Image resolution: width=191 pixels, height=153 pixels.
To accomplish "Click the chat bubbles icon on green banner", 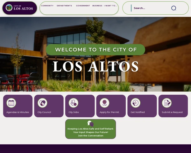I will [90, 124].
